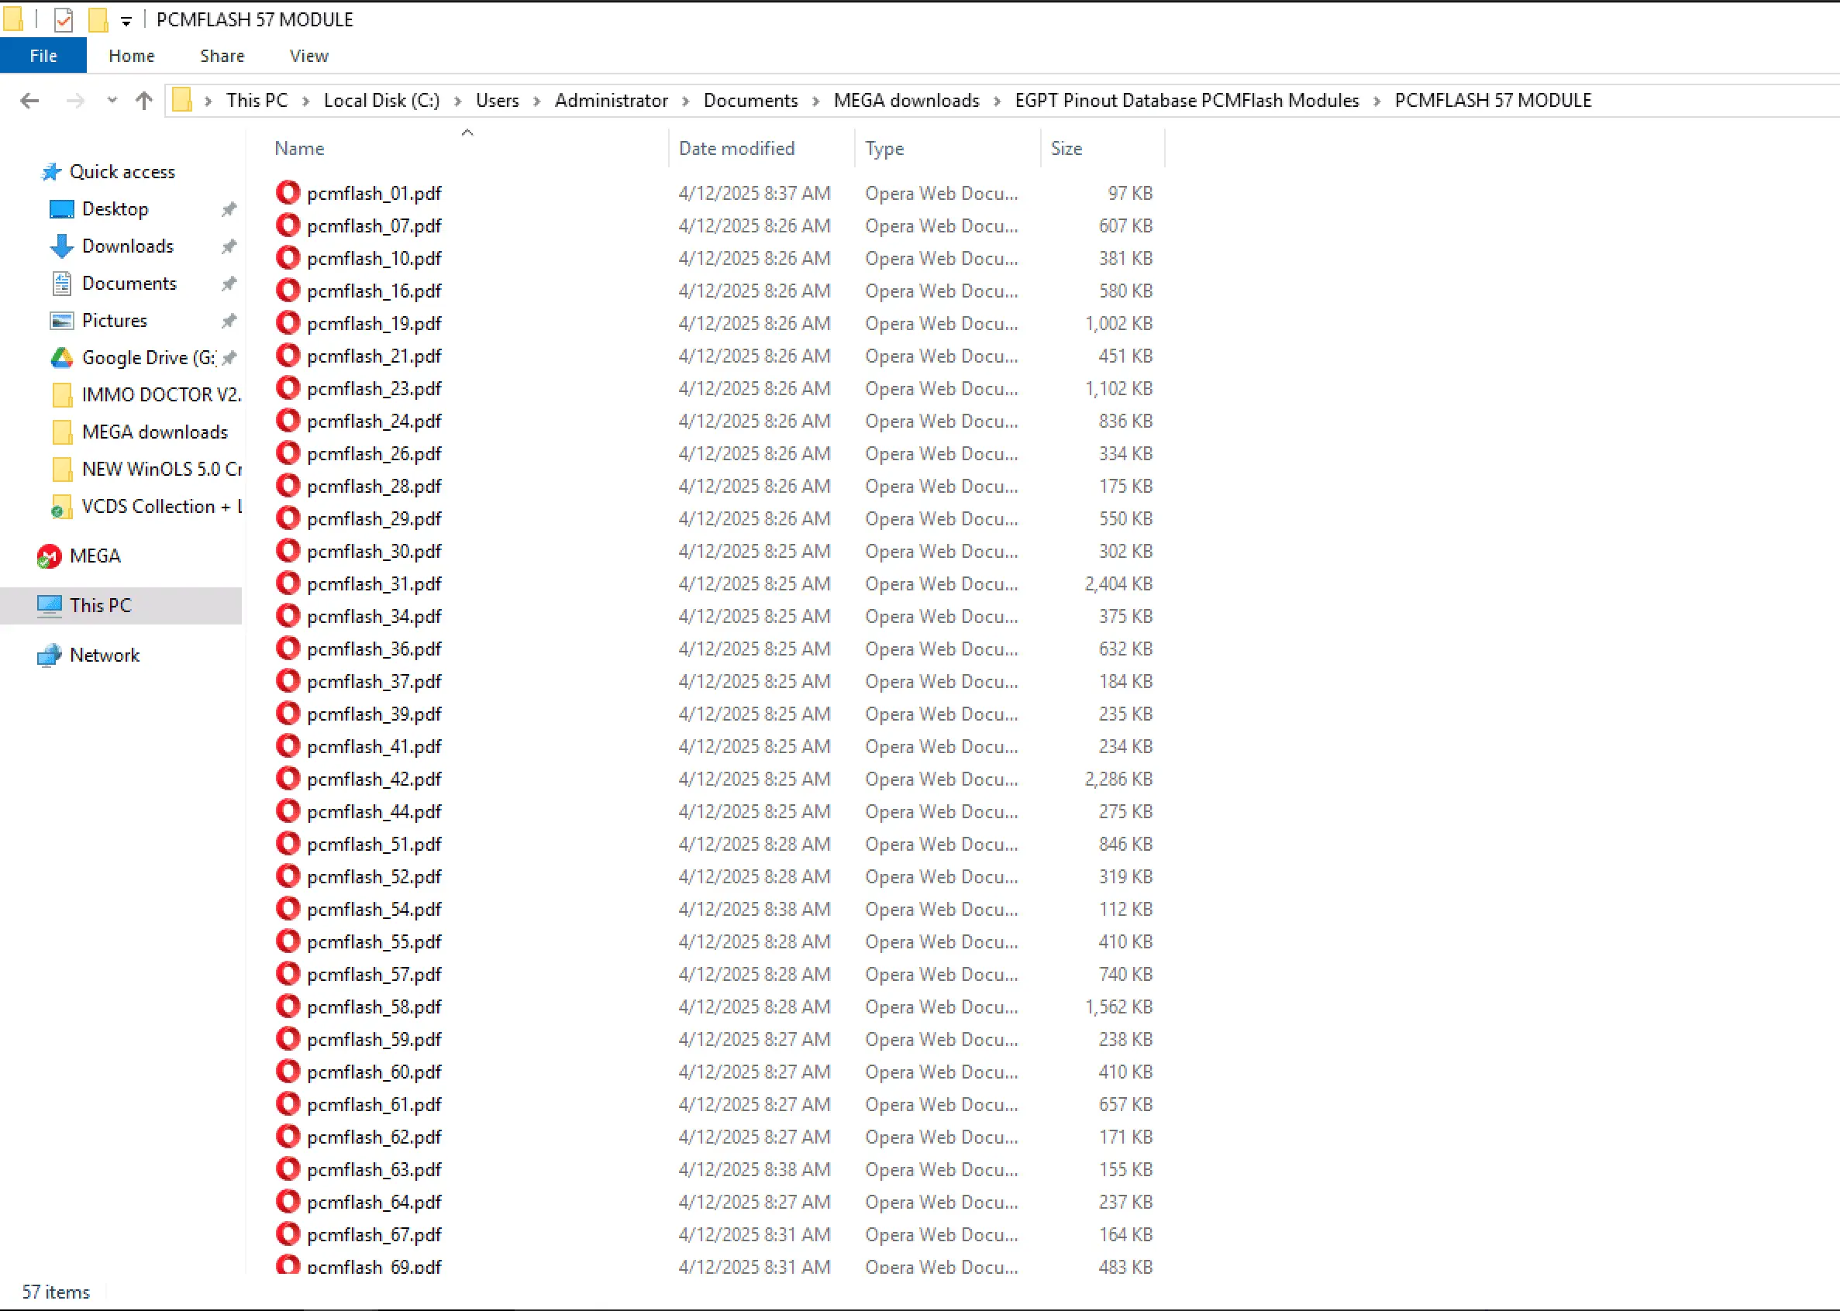
Task: Select Network in the navigation pane
Action: coord(104,655)
